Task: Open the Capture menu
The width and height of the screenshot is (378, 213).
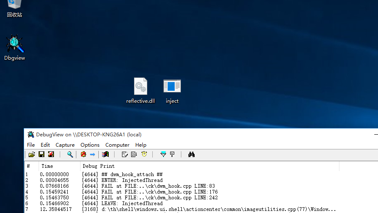Action: click(65, 145)
